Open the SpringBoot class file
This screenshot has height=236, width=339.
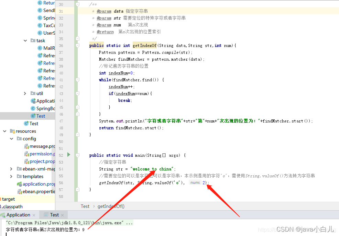click(46, 108)
